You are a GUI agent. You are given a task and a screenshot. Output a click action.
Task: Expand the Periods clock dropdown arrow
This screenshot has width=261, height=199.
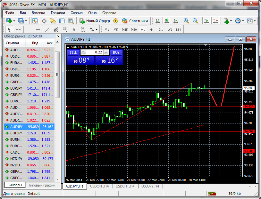pos(243,21)
